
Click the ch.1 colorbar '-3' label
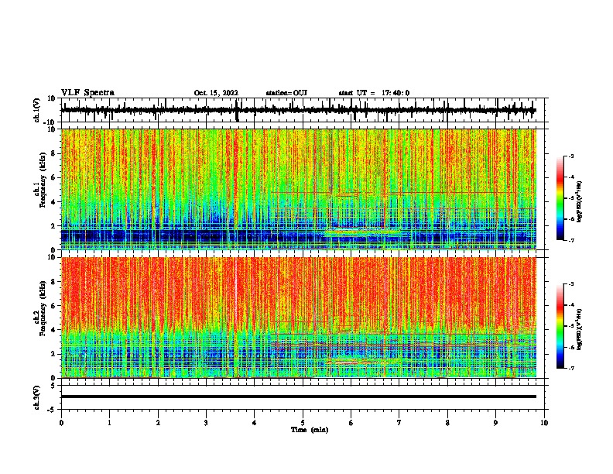pos(570,156)
